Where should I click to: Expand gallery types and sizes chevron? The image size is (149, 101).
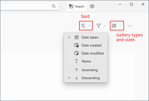tap(120, 26)
